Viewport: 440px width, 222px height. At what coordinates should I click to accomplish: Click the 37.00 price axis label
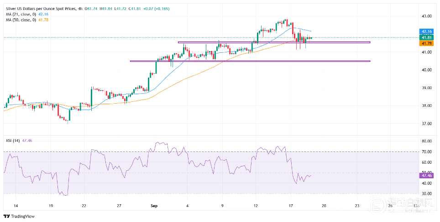[426, 124]
